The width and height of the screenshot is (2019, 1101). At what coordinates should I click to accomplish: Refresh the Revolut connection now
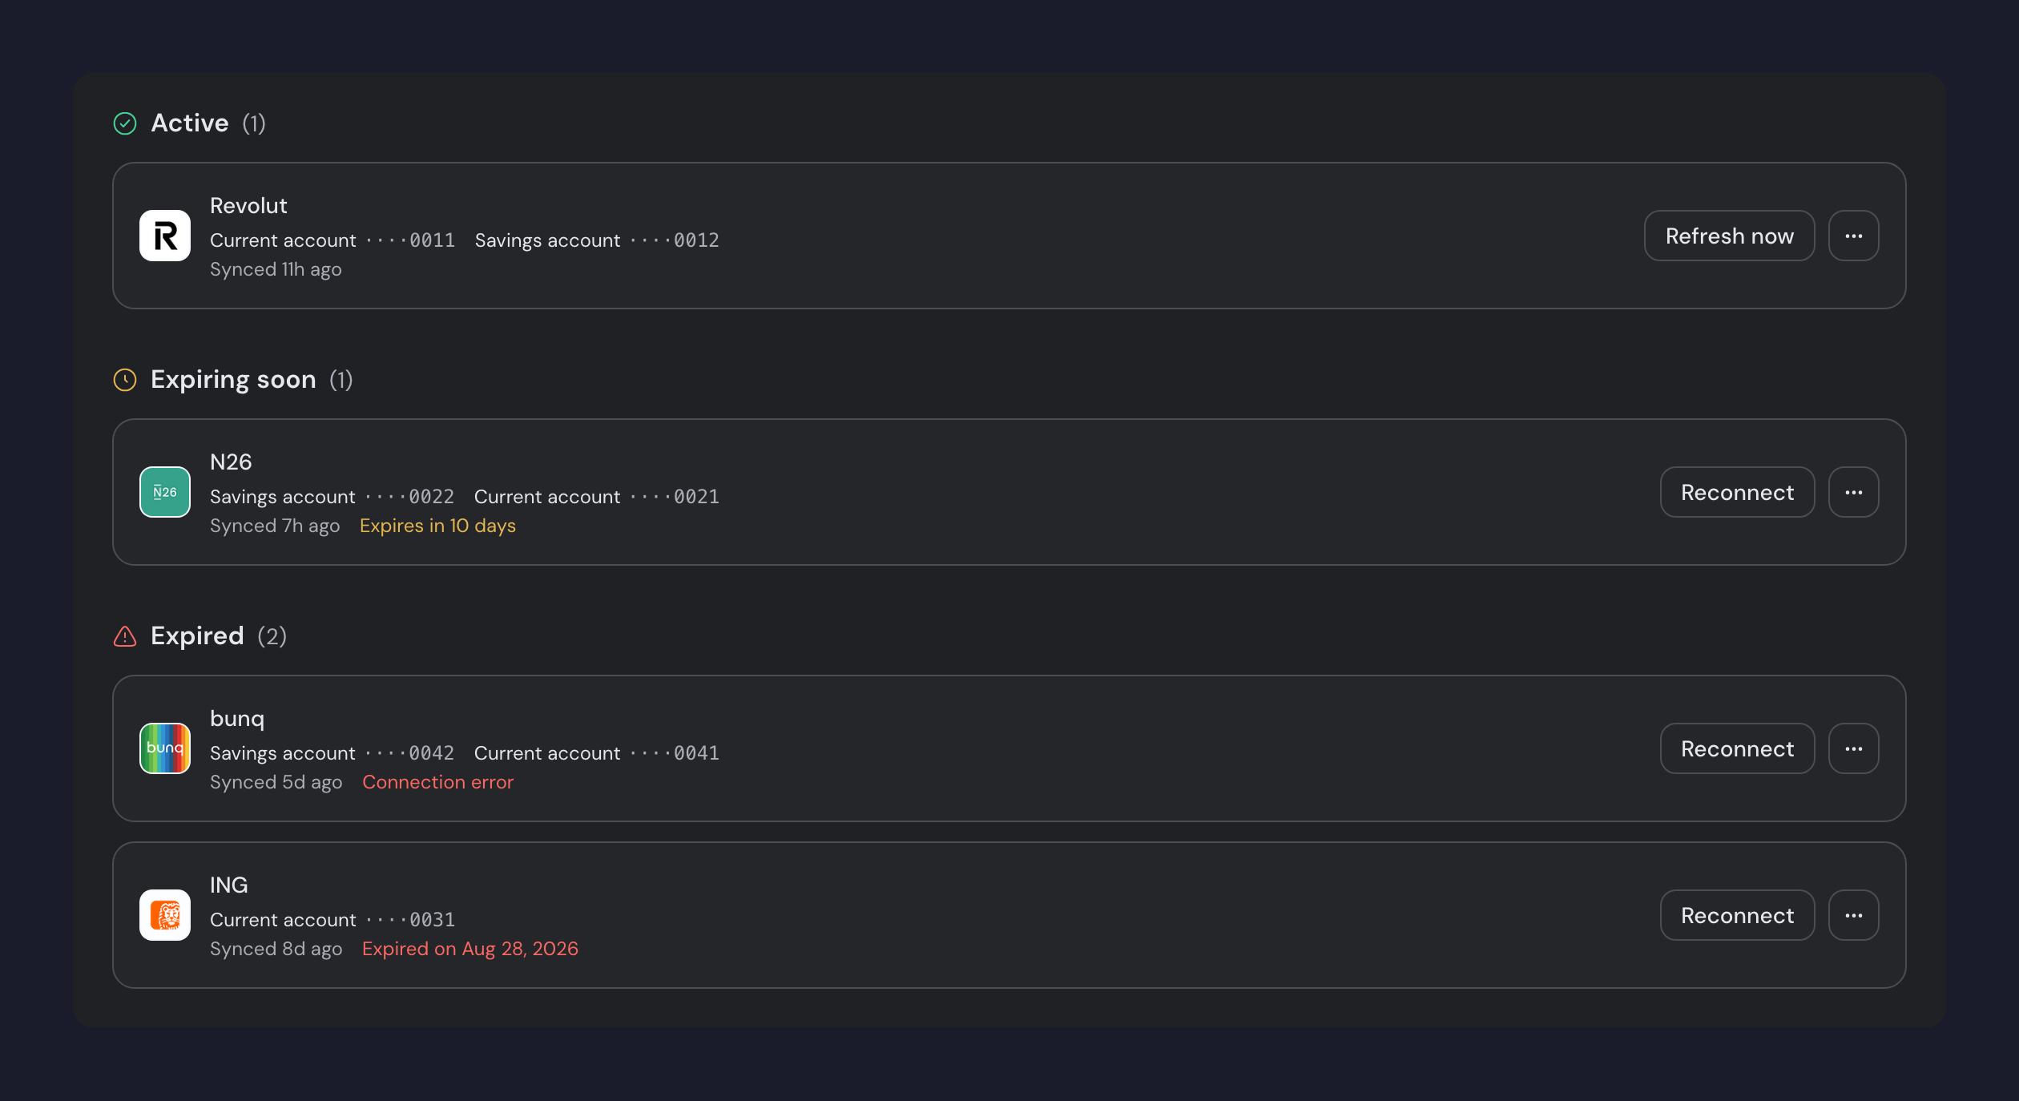pyautogui.click(x=1730, y=236)
